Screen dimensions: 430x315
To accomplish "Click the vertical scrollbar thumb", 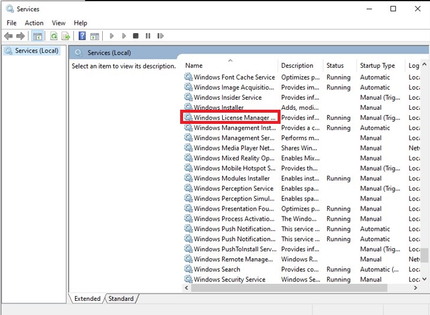I will [x=425, y=255].
